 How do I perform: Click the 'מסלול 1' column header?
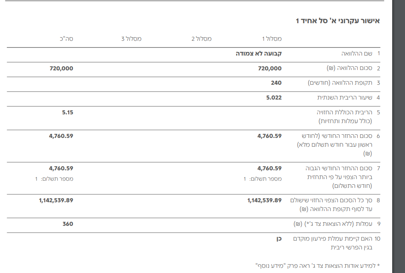(272, 39)
